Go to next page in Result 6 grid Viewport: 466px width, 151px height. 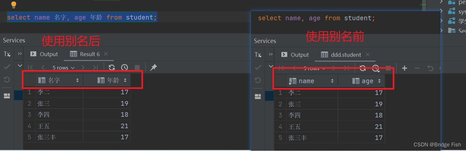click(x=83, y=68)
